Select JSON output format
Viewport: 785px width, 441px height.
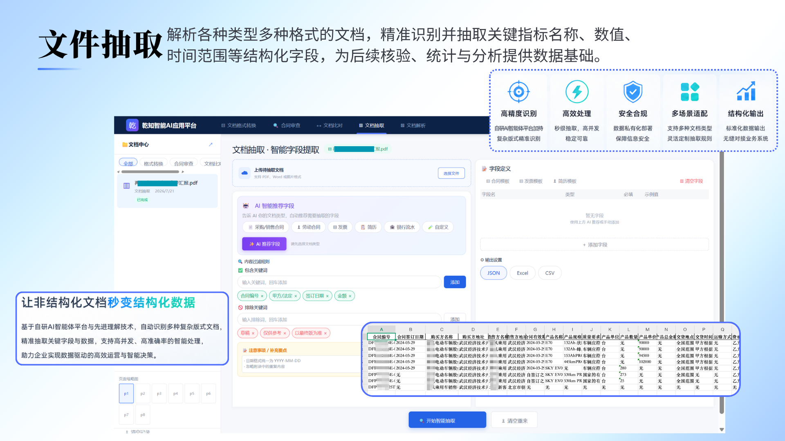click(x=493, y=273)
